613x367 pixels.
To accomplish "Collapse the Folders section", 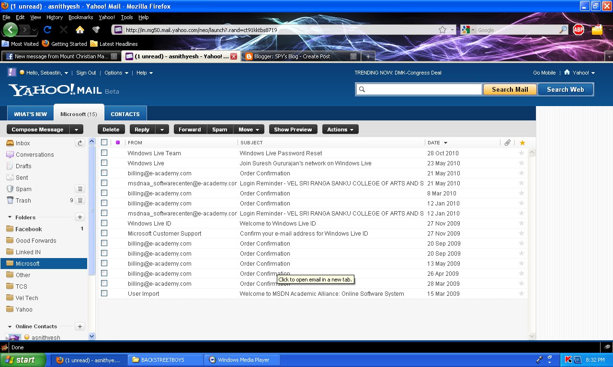I will coord(10,217).
